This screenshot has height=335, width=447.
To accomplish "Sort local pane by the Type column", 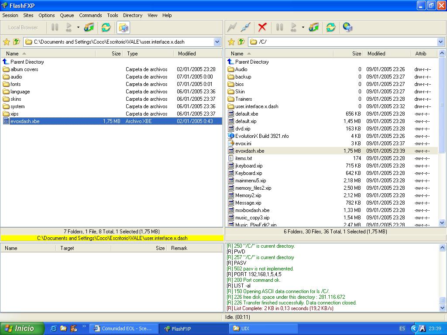I will pos(148,54).
